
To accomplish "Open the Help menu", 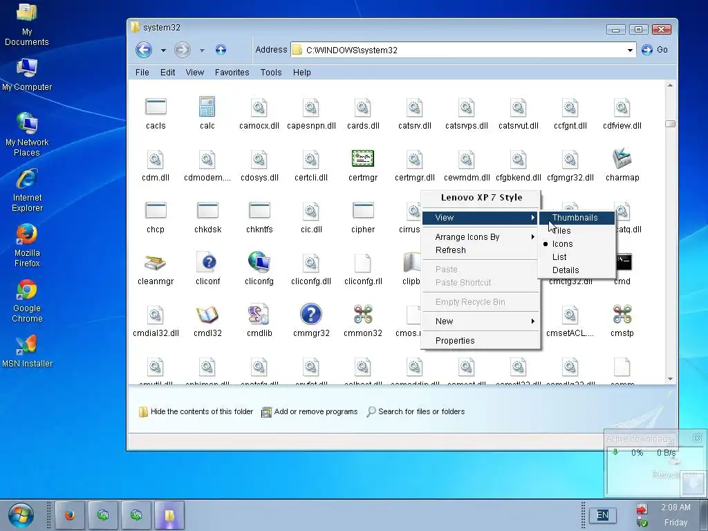I will 301,72.
